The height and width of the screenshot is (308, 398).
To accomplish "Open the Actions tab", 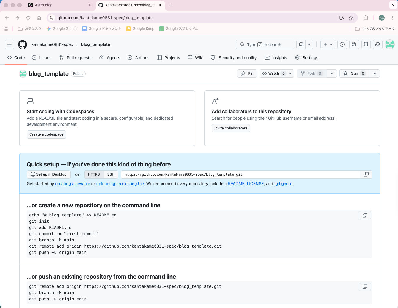I will [138, 58].
